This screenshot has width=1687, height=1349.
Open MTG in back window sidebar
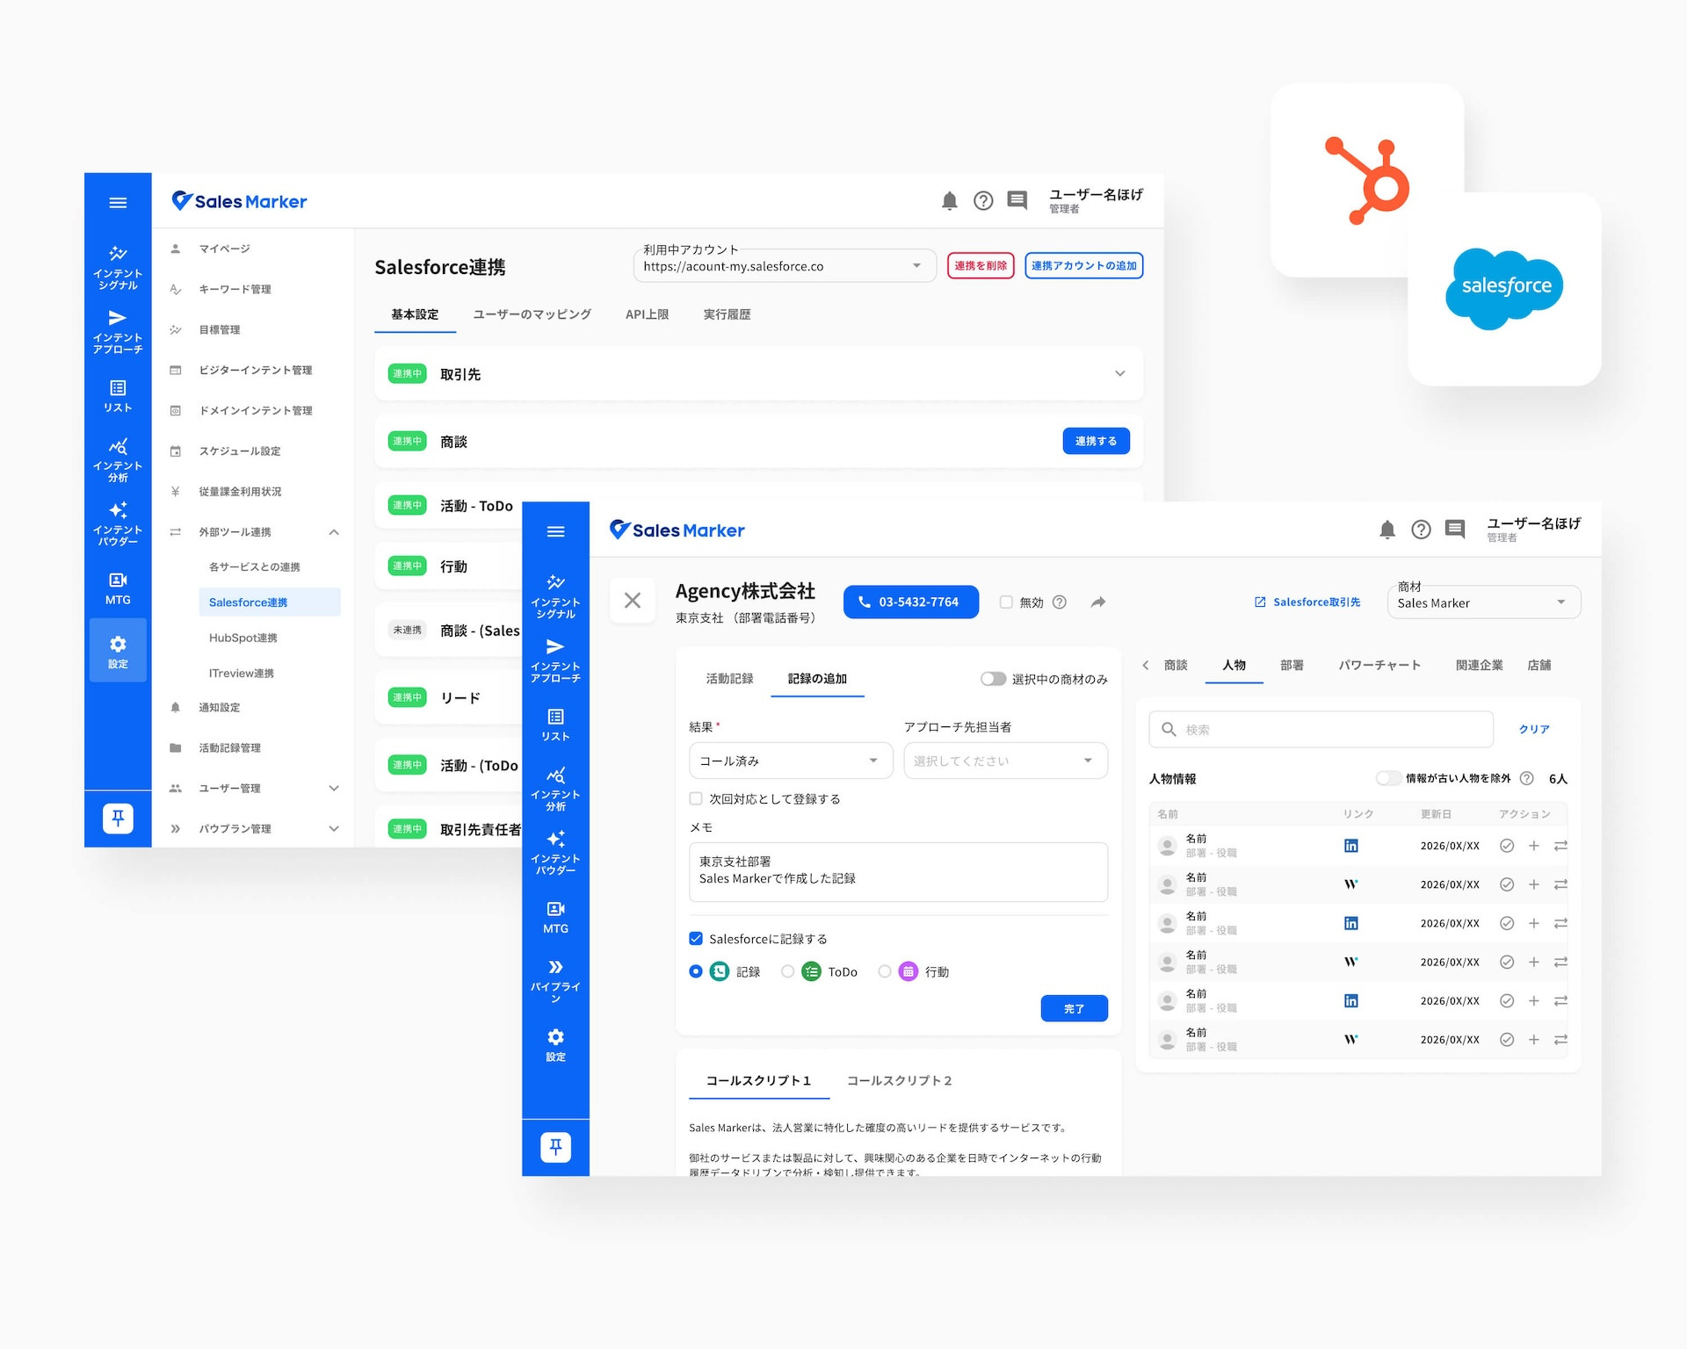tap(118, 588)
